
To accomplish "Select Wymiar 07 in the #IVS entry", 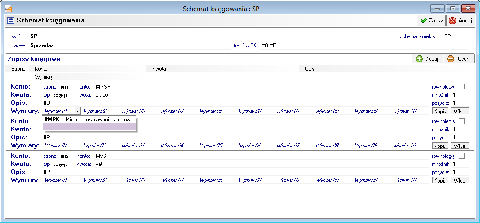I will tap(288, 181).
